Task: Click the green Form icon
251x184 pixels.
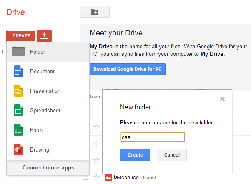Action: [18, 130]
